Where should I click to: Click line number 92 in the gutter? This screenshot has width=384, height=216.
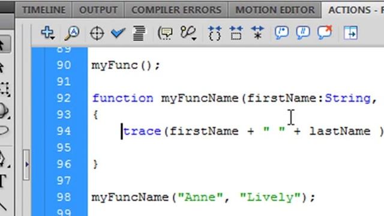[x=64, y=98]
